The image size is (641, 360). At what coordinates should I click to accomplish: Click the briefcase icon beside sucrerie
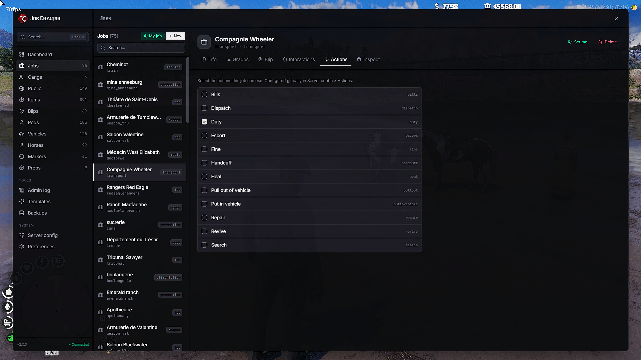101,225
